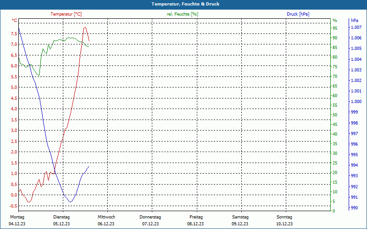The image size is (367, 229).
Task: Click the 85 humidity axis value
Action: (335, 48)
